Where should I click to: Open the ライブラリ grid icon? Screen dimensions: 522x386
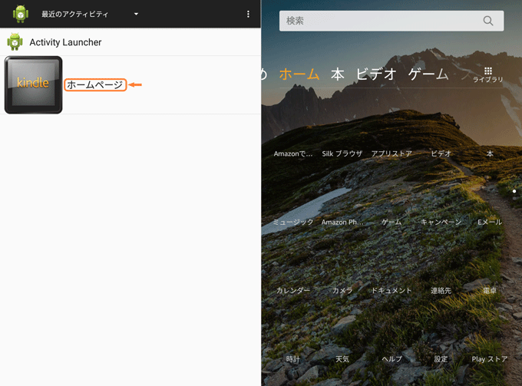click(488, 74)
